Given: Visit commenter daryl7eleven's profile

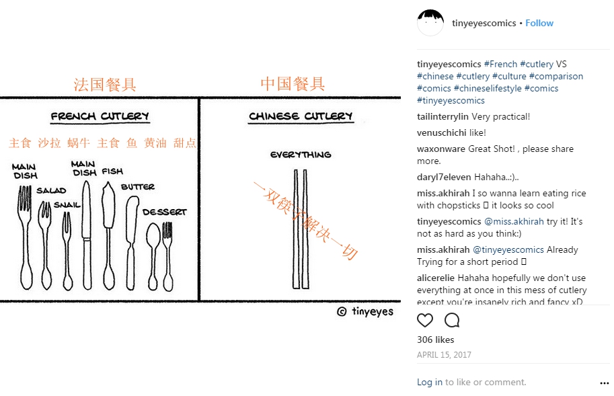Looking at the screenshot, I should pyautogui.click(x=444, y=177).
